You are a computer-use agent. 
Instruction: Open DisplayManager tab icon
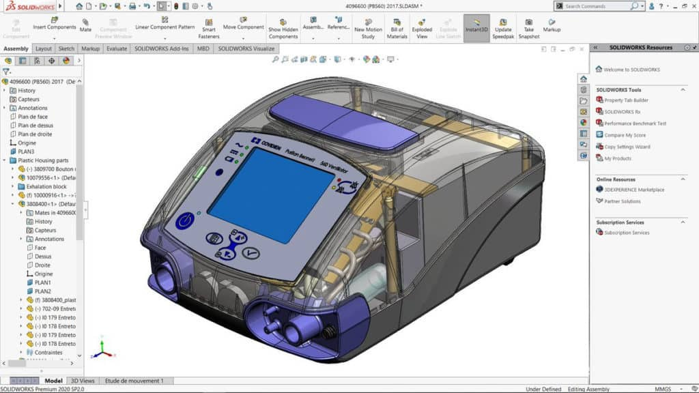pos(66,61)
